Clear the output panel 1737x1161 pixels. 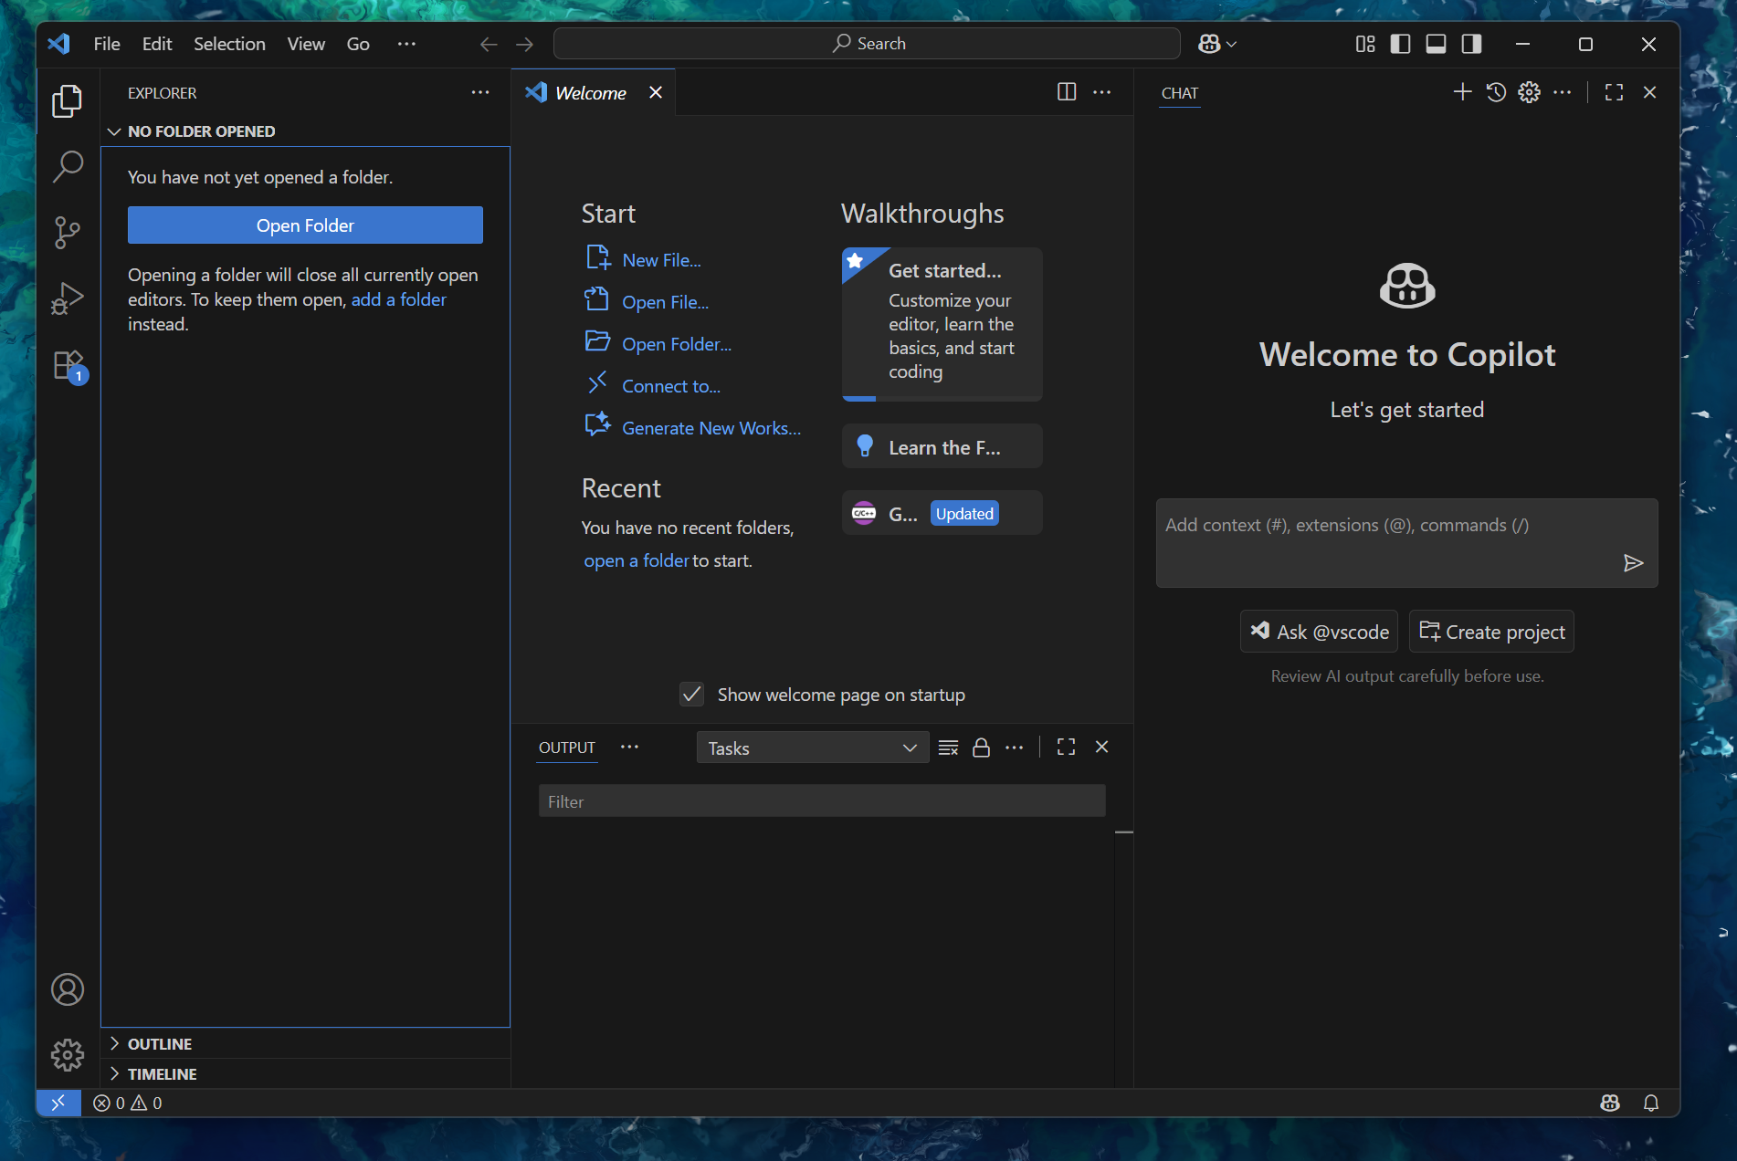coord(948,748)
